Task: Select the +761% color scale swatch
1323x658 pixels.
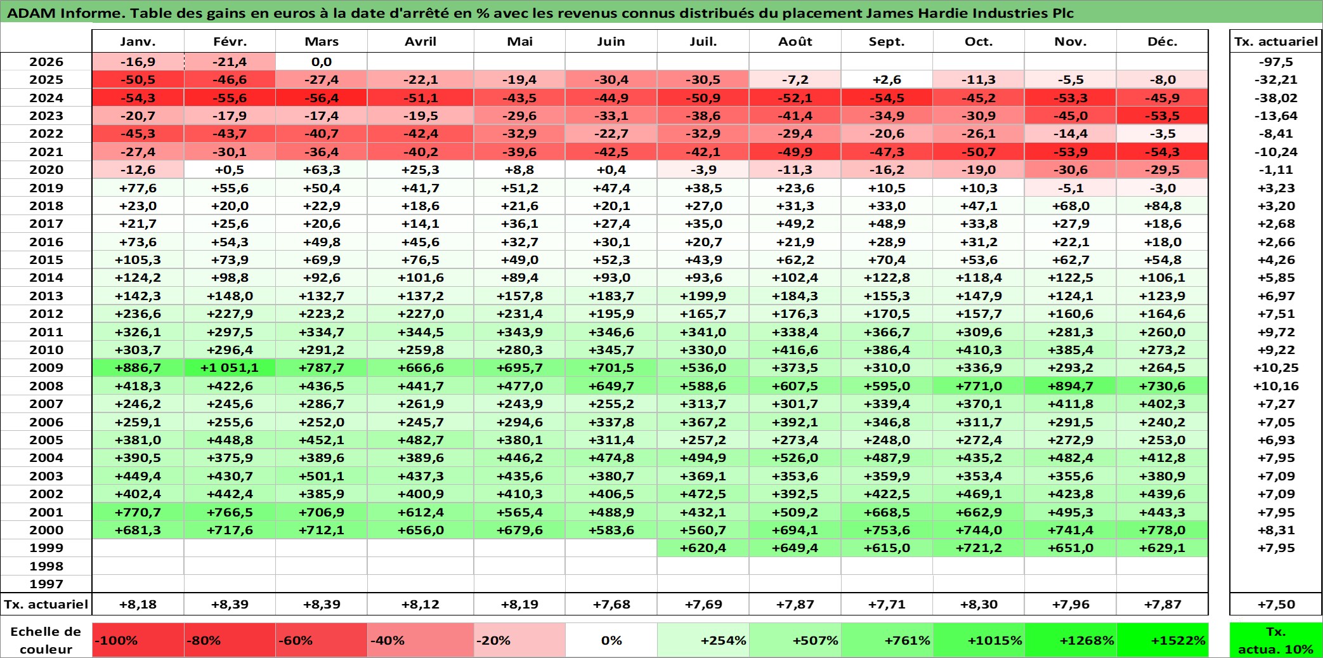Action: (887, 640)
